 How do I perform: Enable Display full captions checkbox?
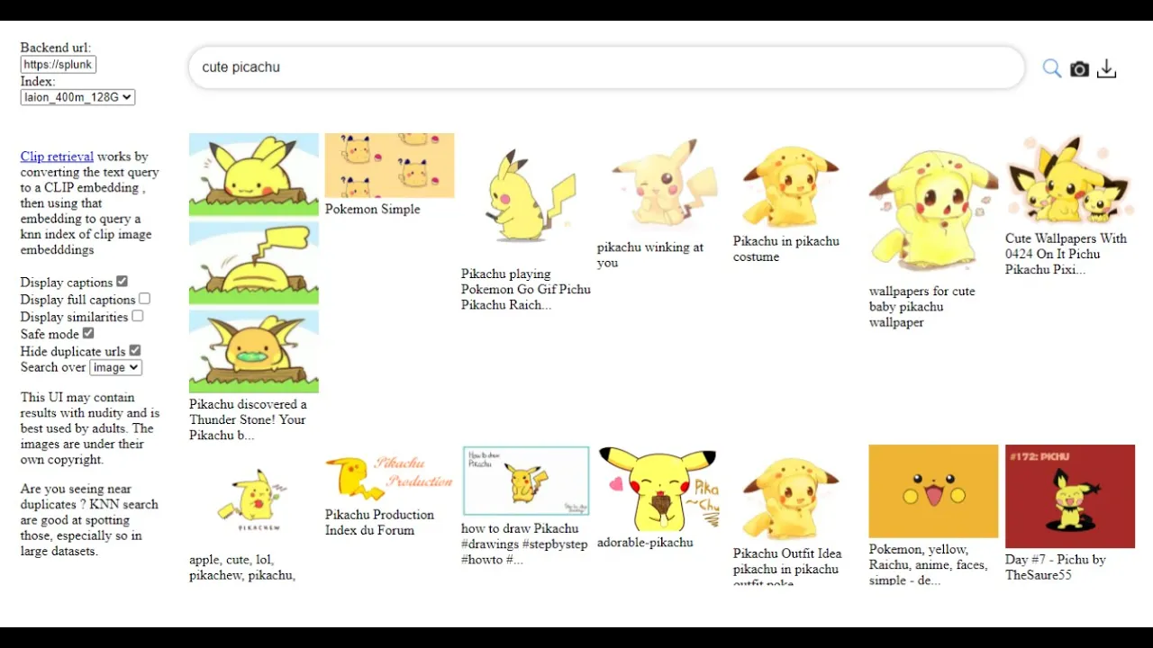[x=144, y=299]
